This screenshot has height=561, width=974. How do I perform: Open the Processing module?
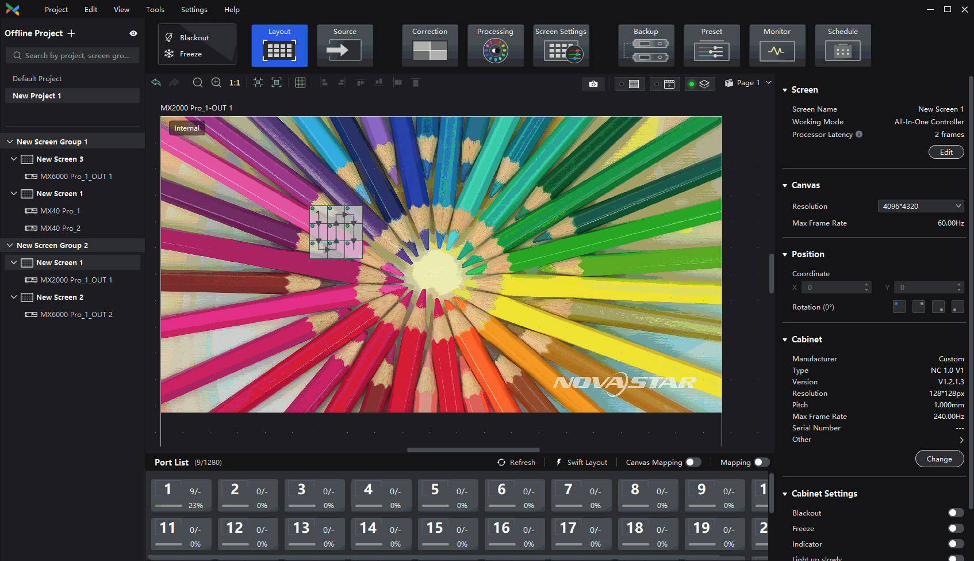click(496, 45)
